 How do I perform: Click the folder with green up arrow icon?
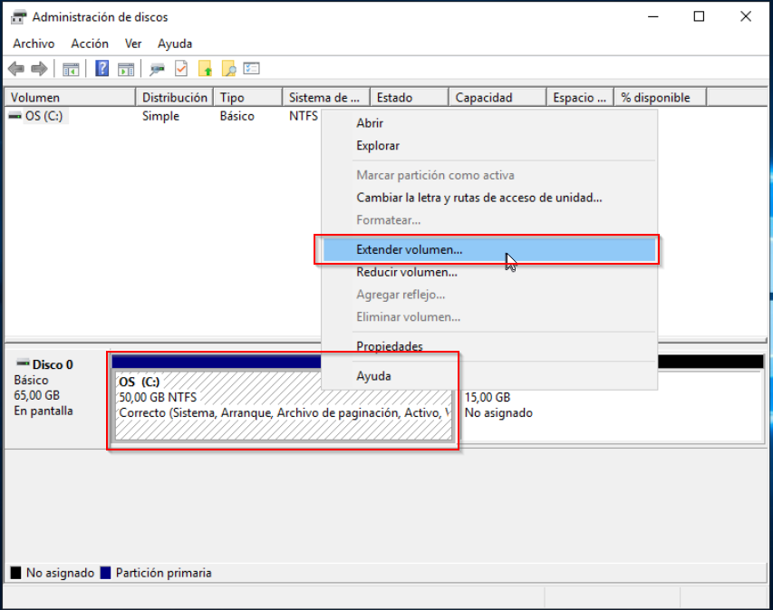(x=206, y=69)
